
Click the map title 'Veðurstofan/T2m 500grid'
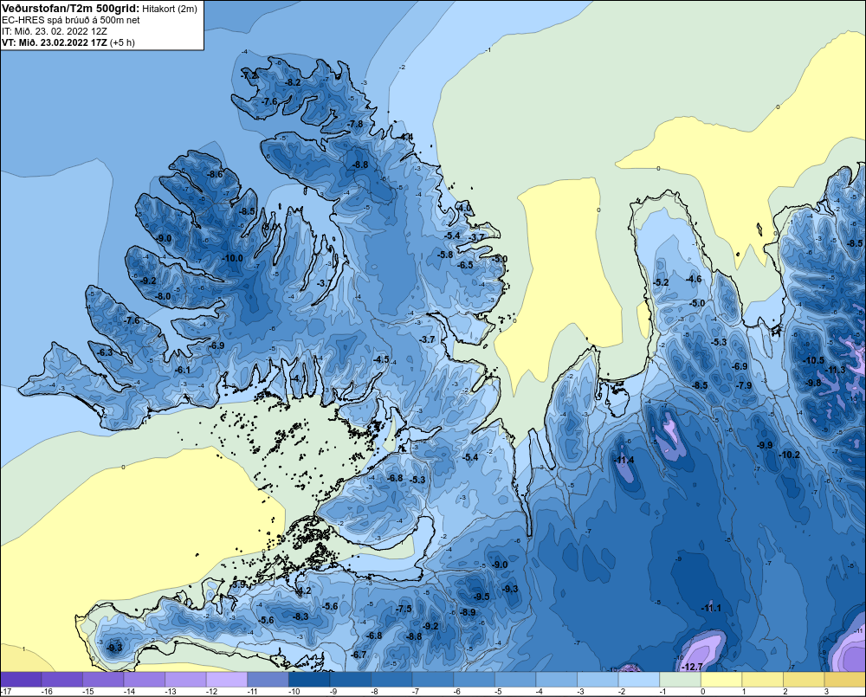(71, 9)
